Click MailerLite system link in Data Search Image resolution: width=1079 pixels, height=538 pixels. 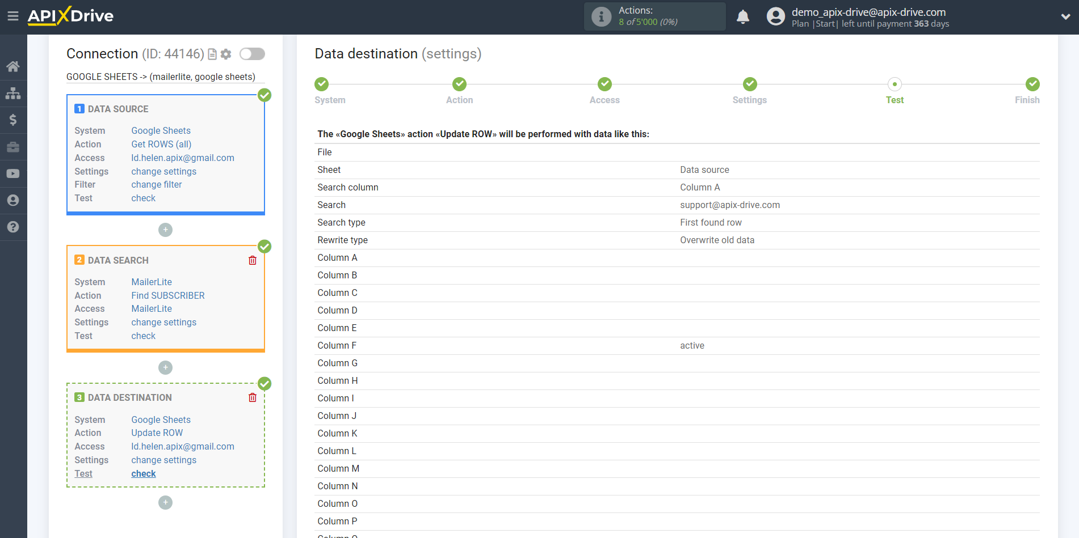click(152, 282)
